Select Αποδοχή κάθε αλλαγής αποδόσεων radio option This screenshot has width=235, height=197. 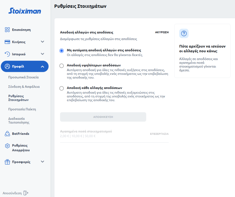[61, 88]
